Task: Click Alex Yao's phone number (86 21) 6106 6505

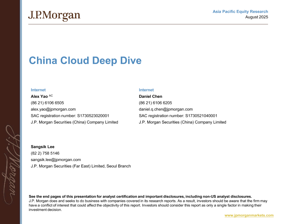Action: [47, 103]
